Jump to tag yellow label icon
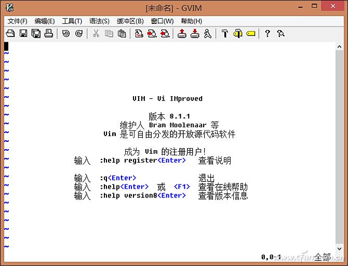This screenshot has height=266, width=348. pyautogui.click(x=251, y=34)
